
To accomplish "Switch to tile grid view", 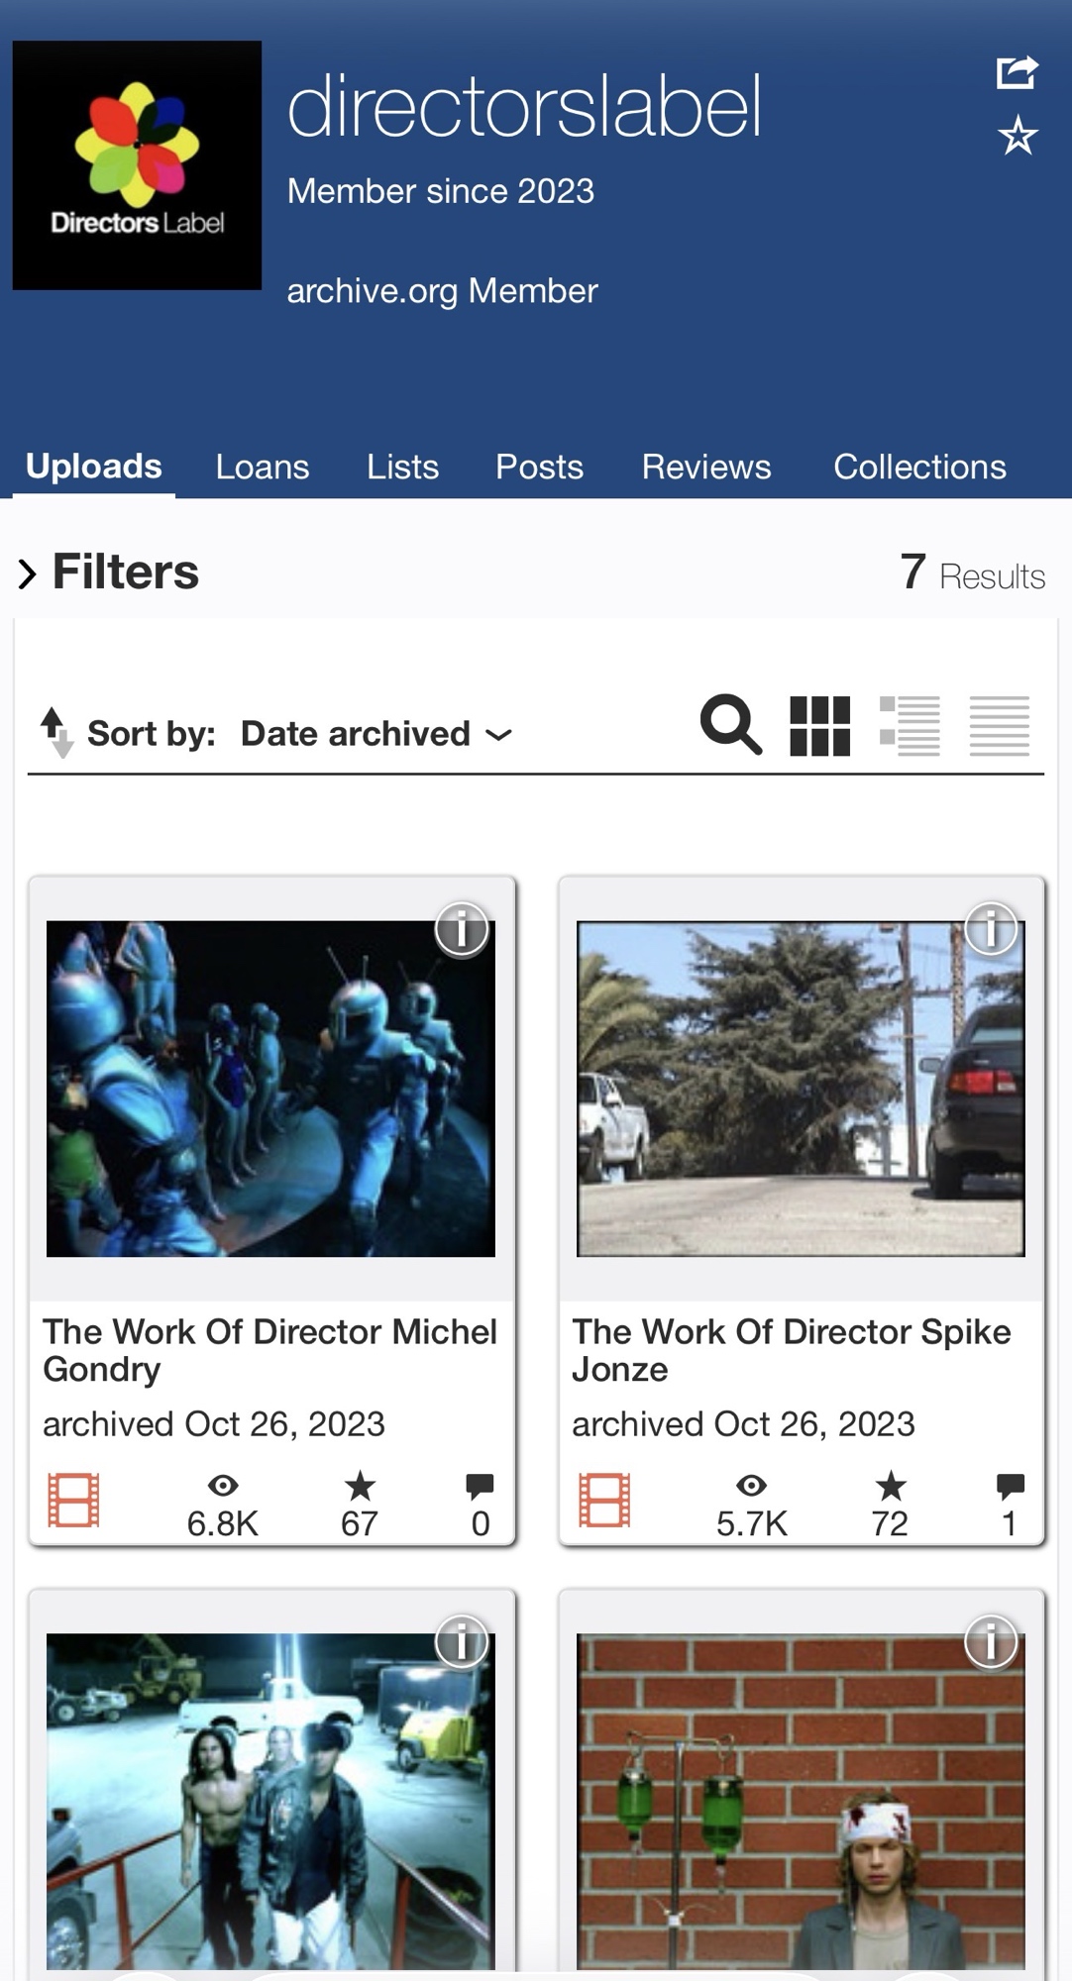I will pos(819,726).
